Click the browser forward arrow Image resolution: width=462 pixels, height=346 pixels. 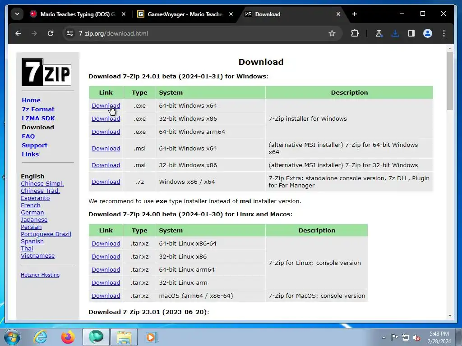click(x=34, y=33)
